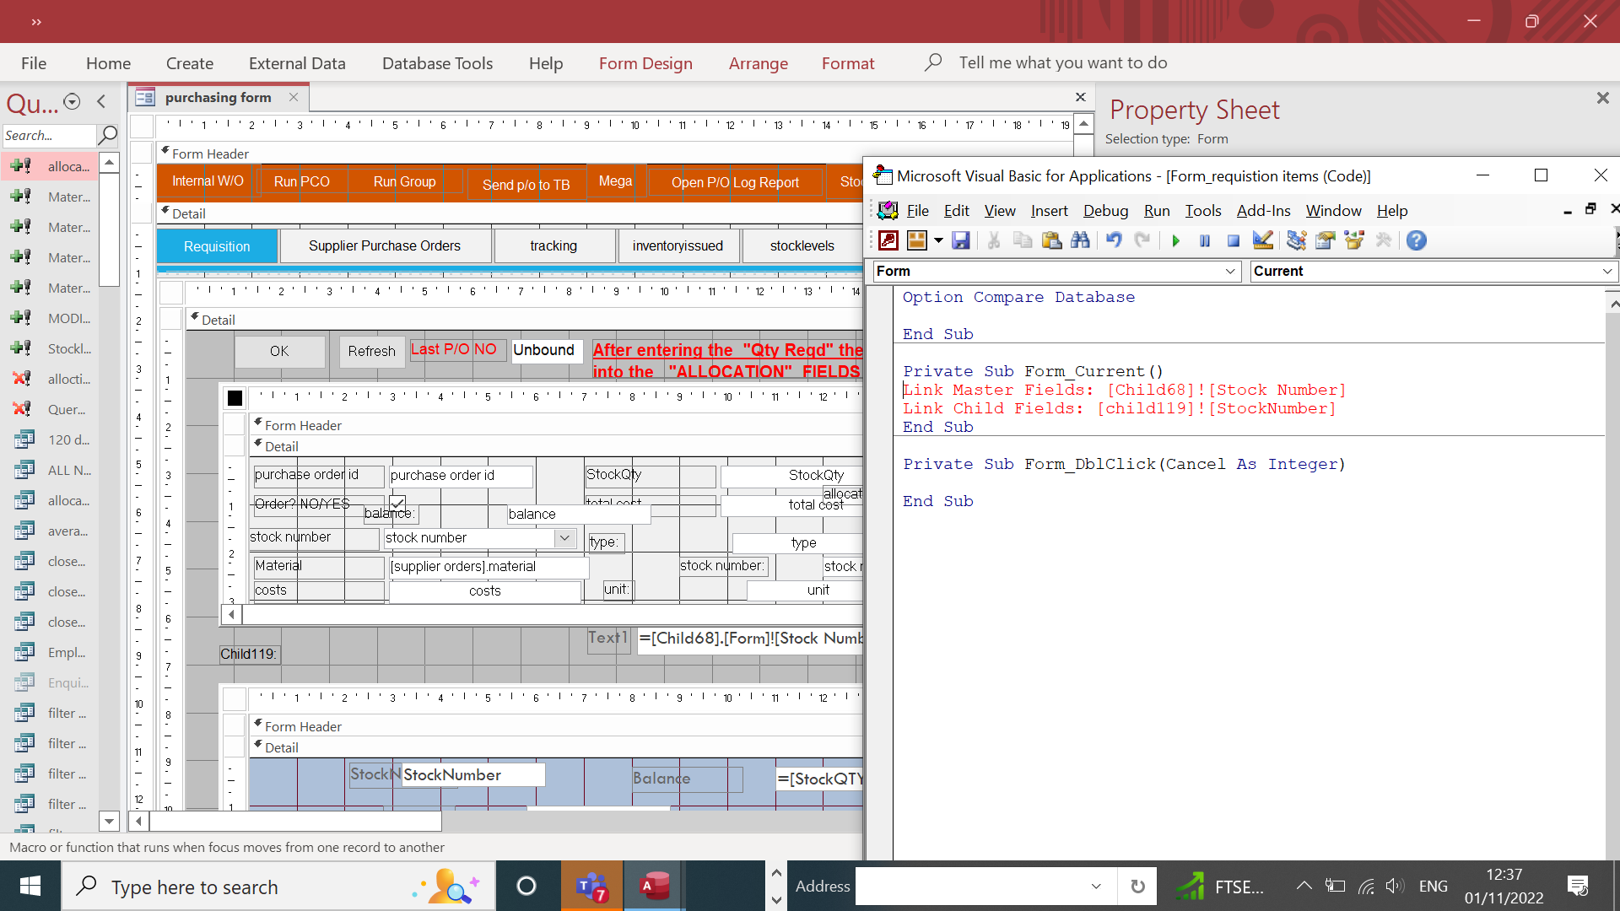Click the Run PCO button
The height and width of the screenshot is (911, 1620).
pyautogui.click(x=301, y=181)
